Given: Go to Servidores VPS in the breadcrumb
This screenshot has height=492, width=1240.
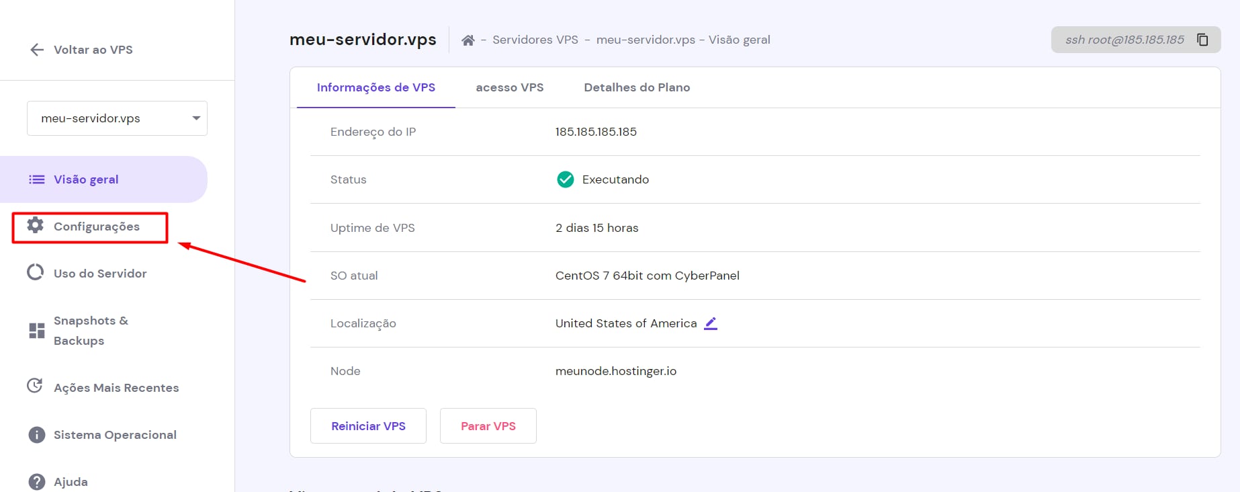Looking at the screenshot, I should point(535,40).
